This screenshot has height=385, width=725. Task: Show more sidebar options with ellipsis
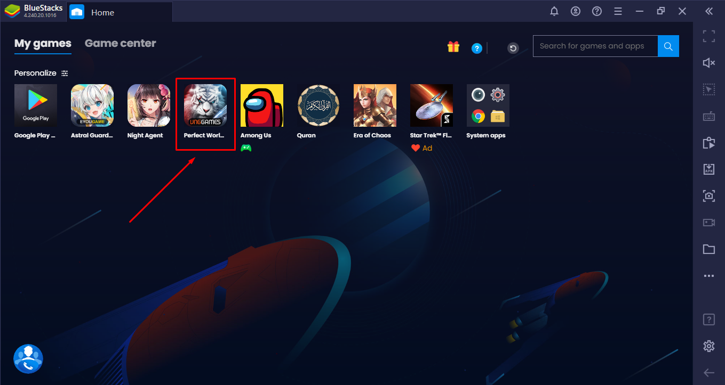coord(708,276)
